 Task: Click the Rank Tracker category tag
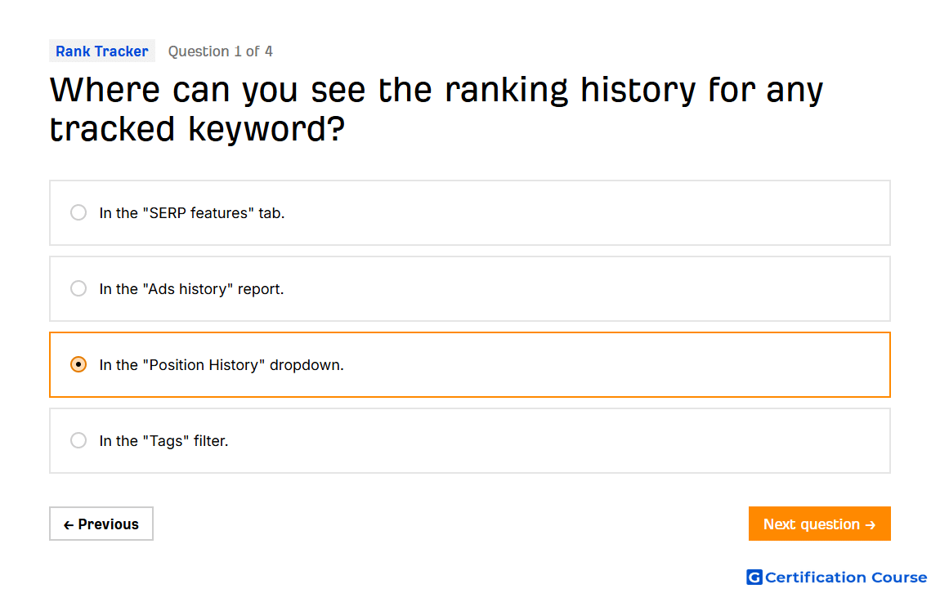tap(102, 51)
